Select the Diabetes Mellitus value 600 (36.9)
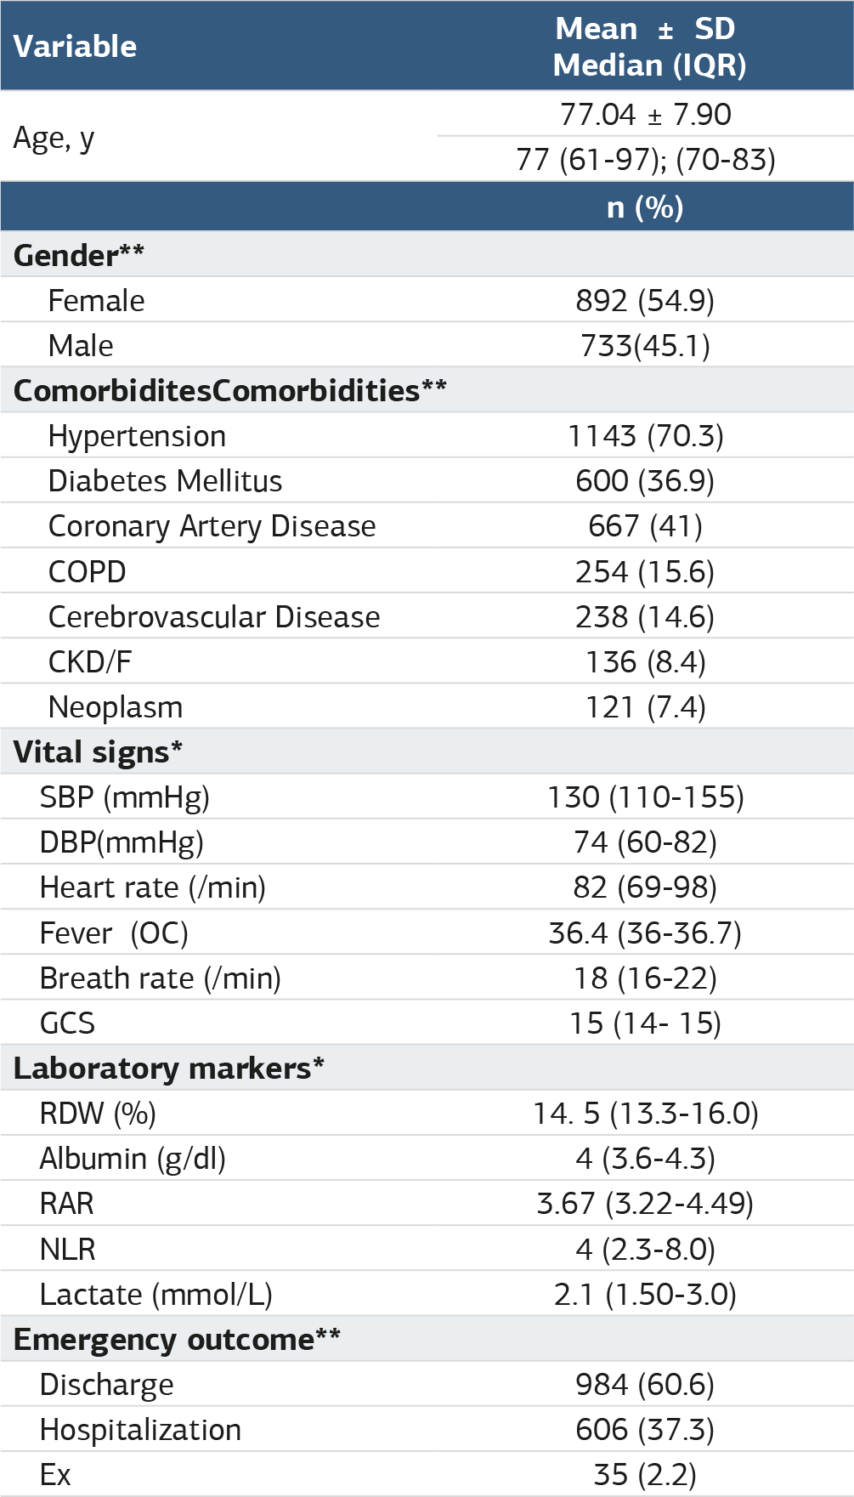 (645, 481)
